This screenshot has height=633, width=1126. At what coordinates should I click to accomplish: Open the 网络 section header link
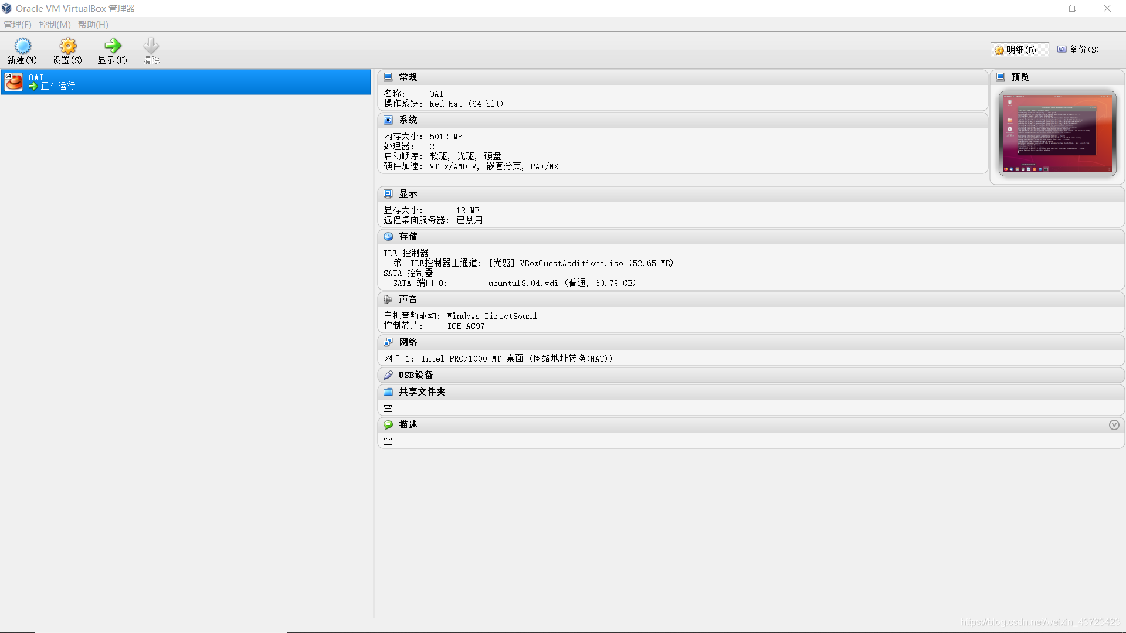tap(408, 342)
